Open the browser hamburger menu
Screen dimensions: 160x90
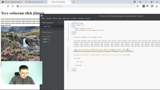[140, 2]
